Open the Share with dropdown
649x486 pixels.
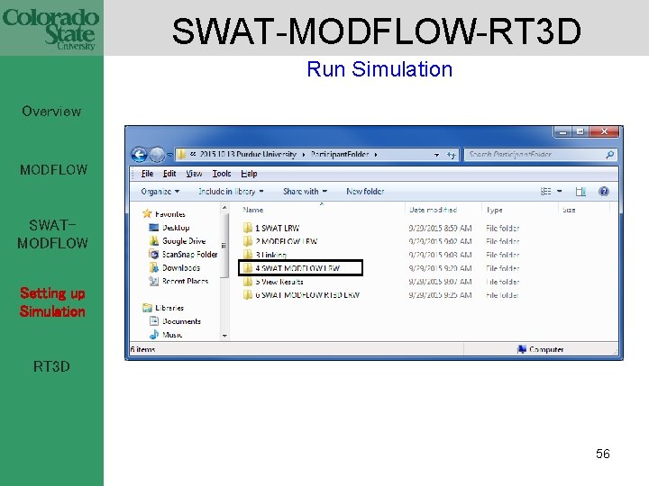pyautogui.click(x=305, y=192)
